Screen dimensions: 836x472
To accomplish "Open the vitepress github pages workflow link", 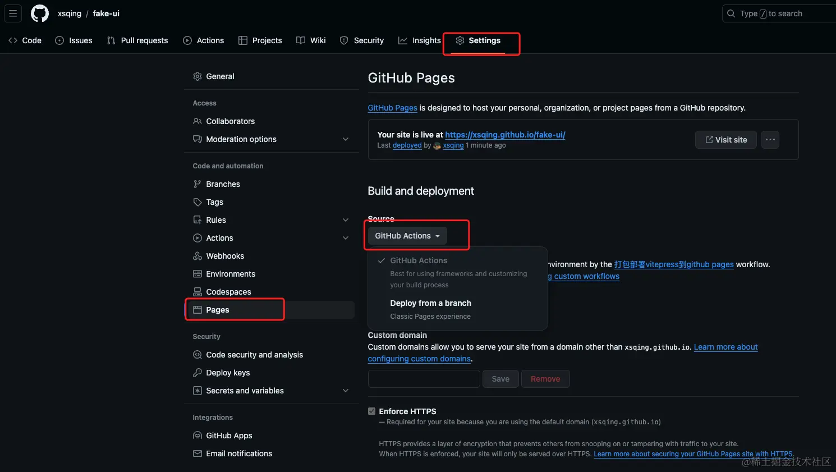I will 674,264.
